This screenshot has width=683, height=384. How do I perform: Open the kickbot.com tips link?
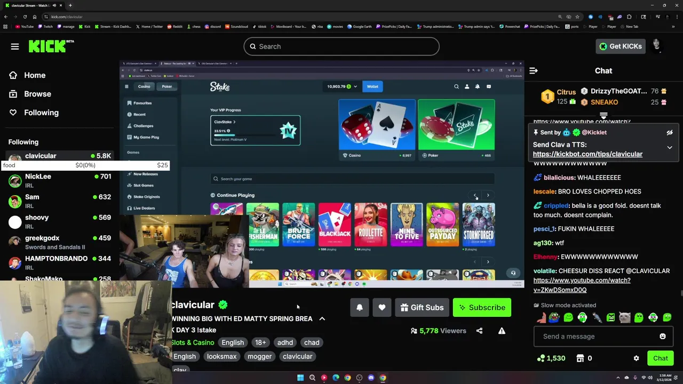tap(587, 154)
